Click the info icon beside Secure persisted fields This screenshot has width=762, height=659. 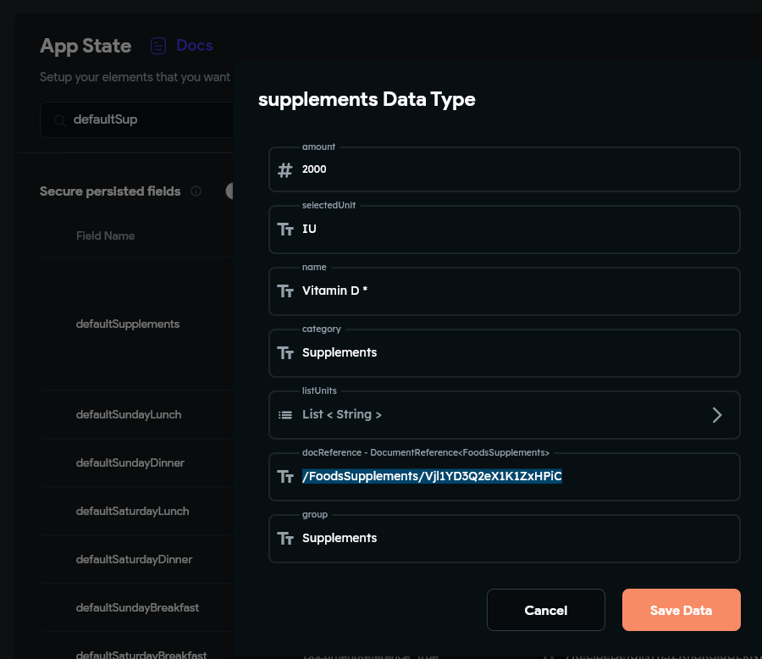[x=196, y=191]
